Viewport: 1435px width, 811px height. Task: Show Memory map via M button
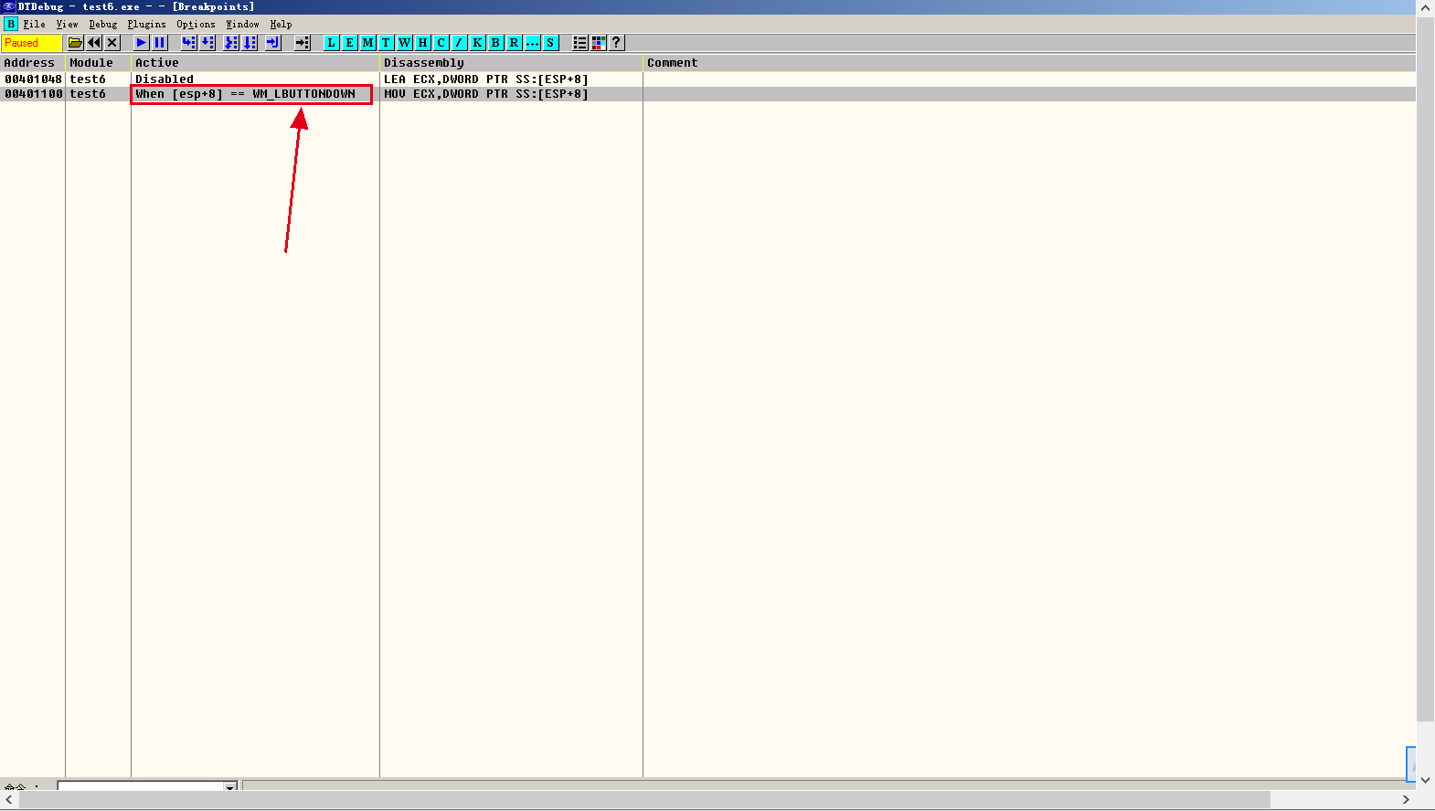[x=368, y=43]
